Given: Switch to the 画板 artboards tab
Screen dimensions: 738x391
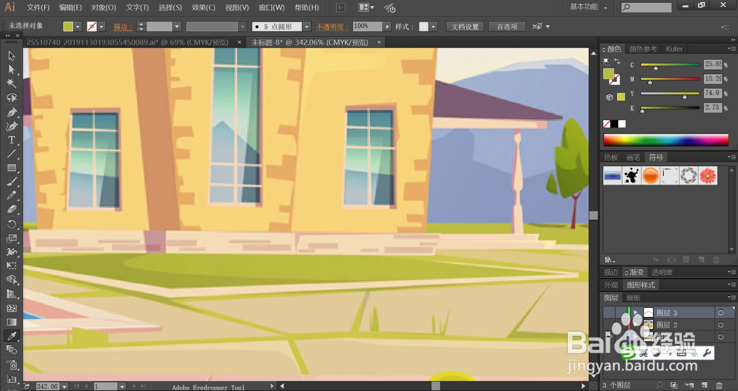Looking at the screenshot, I should tap(633, 298).
